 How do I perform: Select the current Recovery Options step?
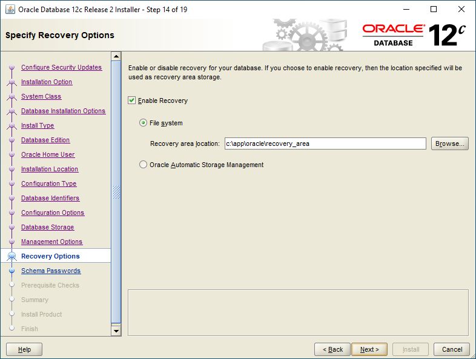coord(50,256)
